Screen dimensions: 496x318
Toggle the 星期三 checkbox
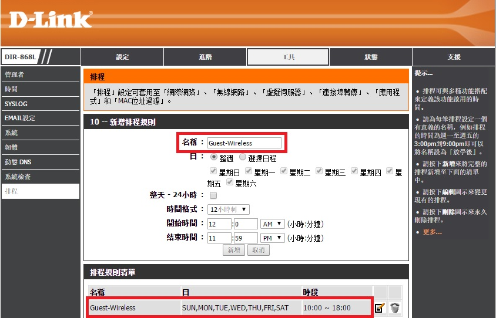click(319, 171)
